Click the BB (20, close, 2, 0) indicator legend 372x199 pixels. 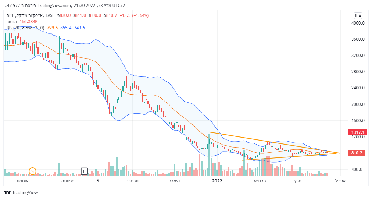coord(25,28)
